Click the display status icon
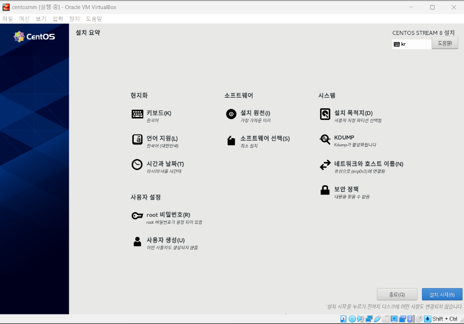The width and height of the screenshot is (464, 324). coord(394,319)
